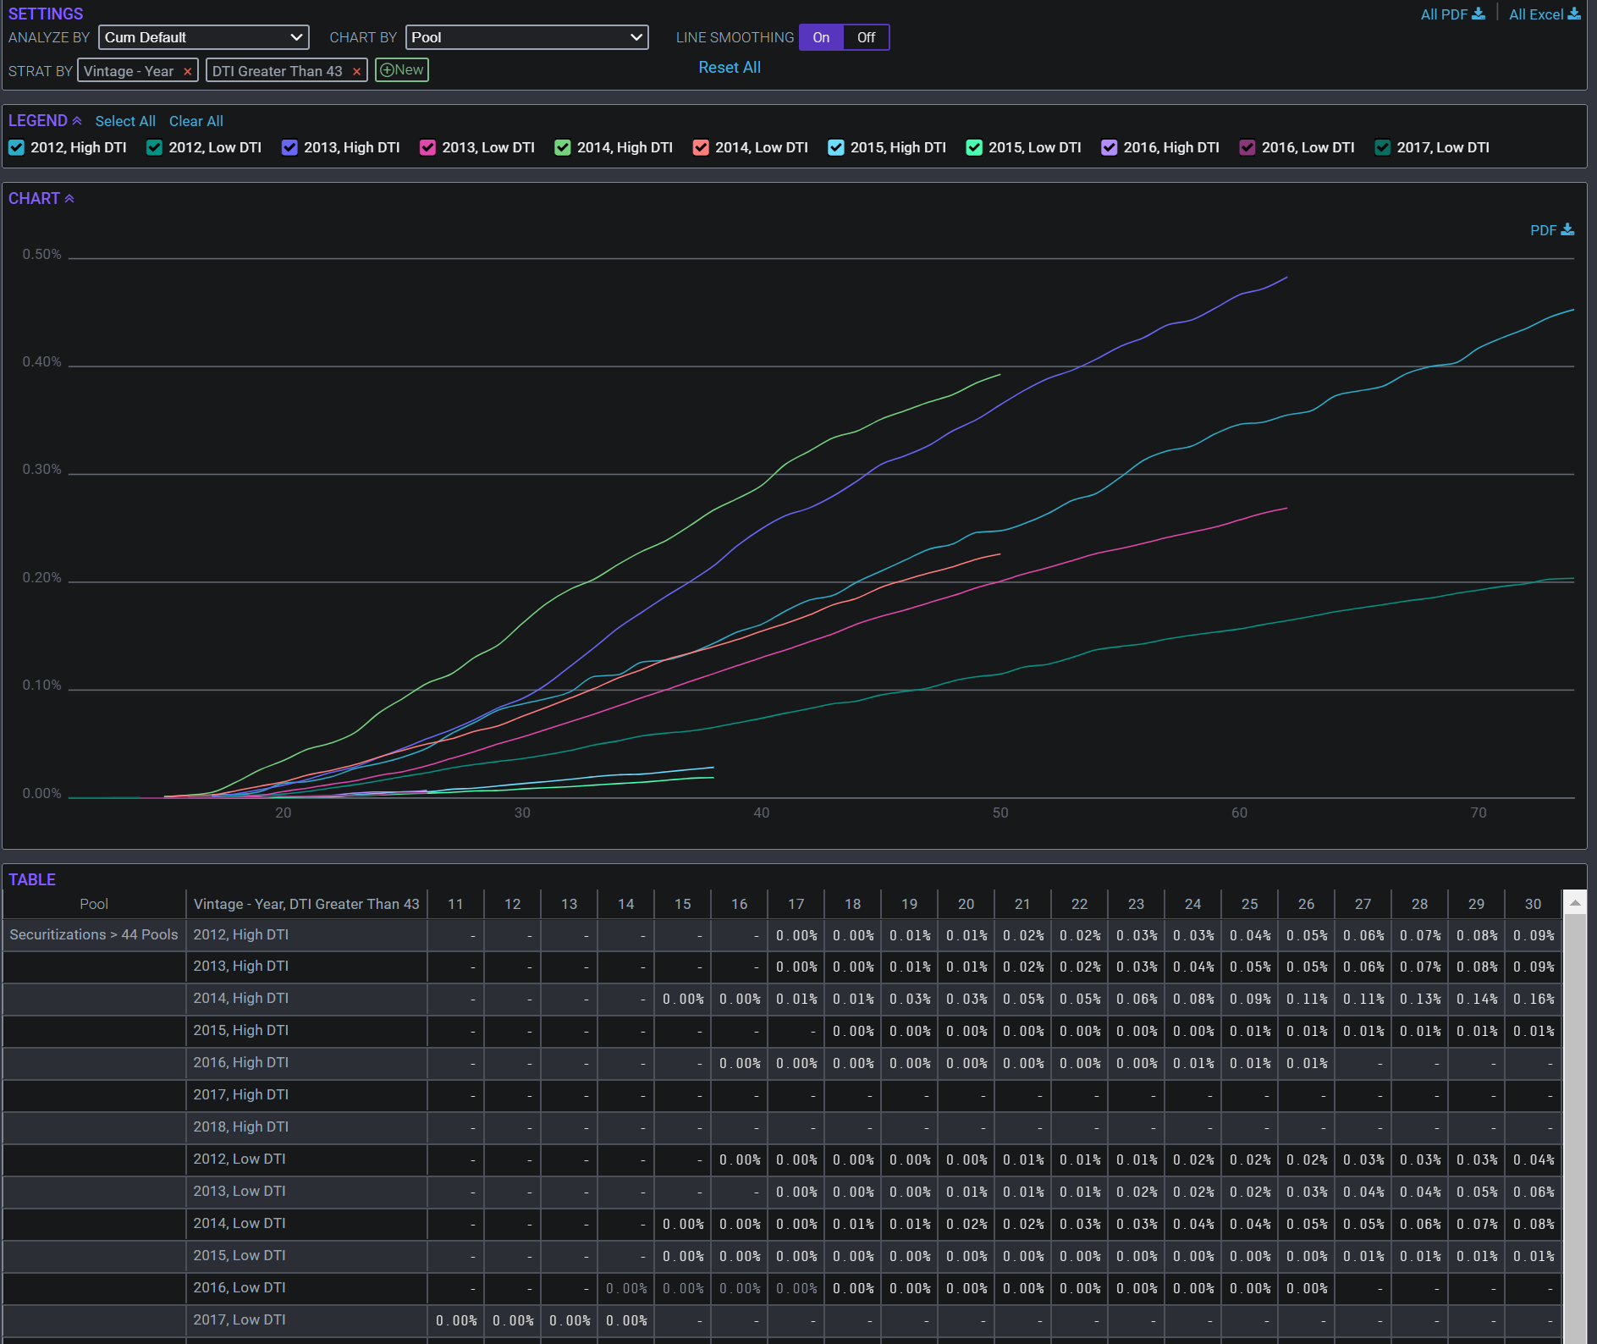1597x1344 pixels.
Task: Collapse the Legend section chevron
Action: tap(77, 121)
